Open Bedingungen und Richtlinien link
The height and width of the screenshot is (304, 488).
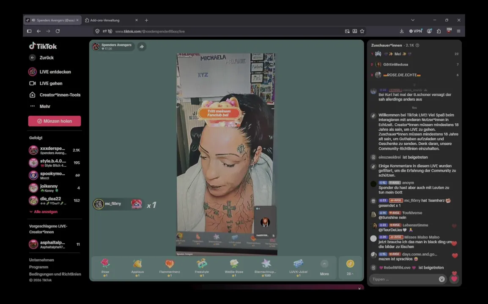tap(55, 274)
